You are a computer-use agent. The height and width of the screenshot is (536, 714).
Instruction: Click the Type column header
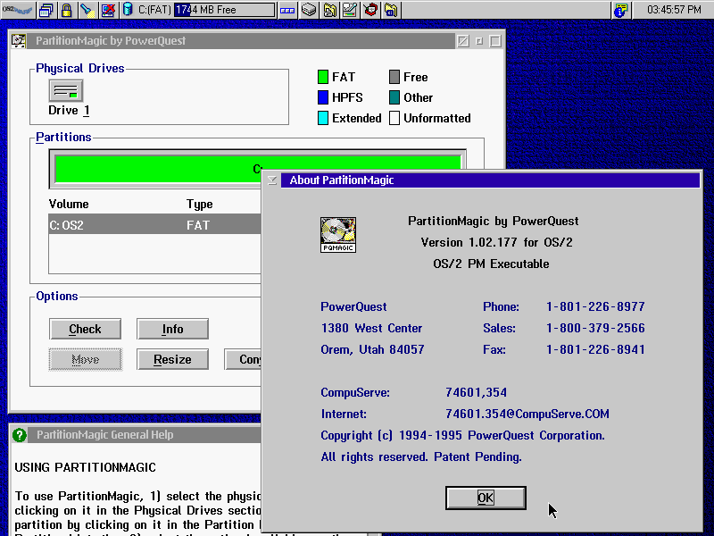pyautogui.click(x=199, y=205)
